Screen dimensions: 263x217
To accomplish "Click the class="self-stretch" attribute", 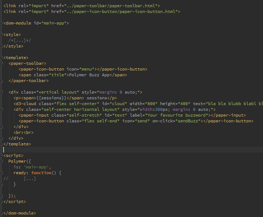I will tap(77, 115).
